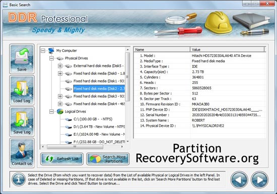Screen dimensions: 277x194
Task: Click the '11. PNP Device ID :' row label
Action: [155, 110]
